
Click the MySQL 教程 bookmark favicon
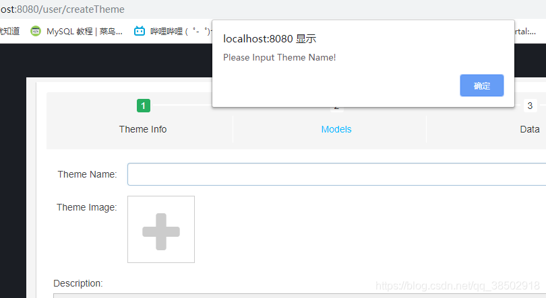click(x=36, y=31)
